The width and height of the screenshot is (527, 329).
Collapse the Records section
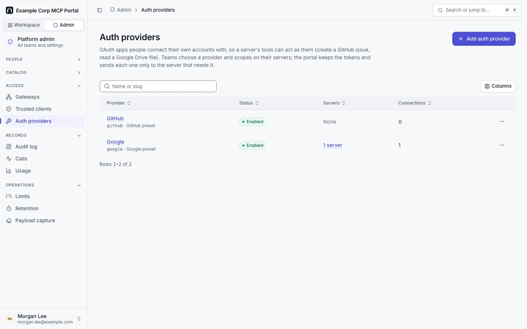pos(44,135)
